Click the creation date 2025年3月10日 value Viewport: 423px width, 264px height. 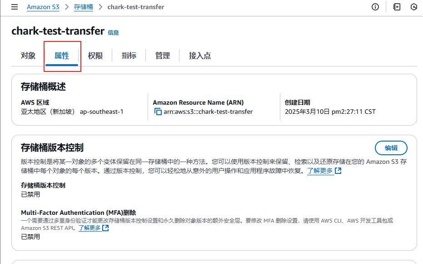330,112
